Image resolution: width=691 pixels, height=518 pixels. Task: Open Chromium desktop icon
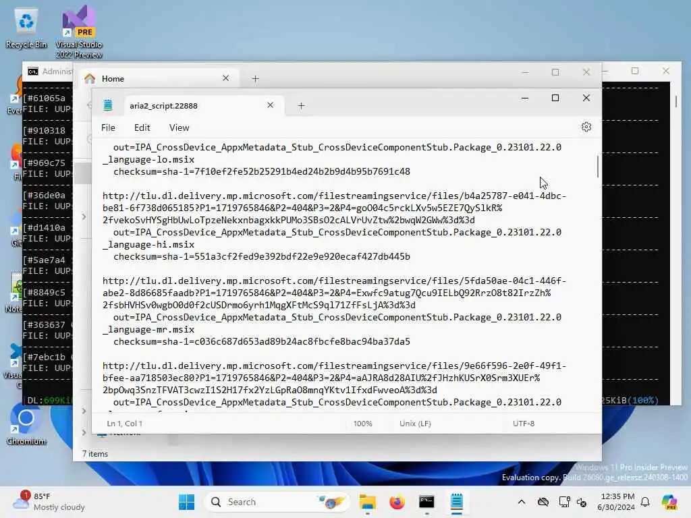pyautogui.click(x=26, y=424)
